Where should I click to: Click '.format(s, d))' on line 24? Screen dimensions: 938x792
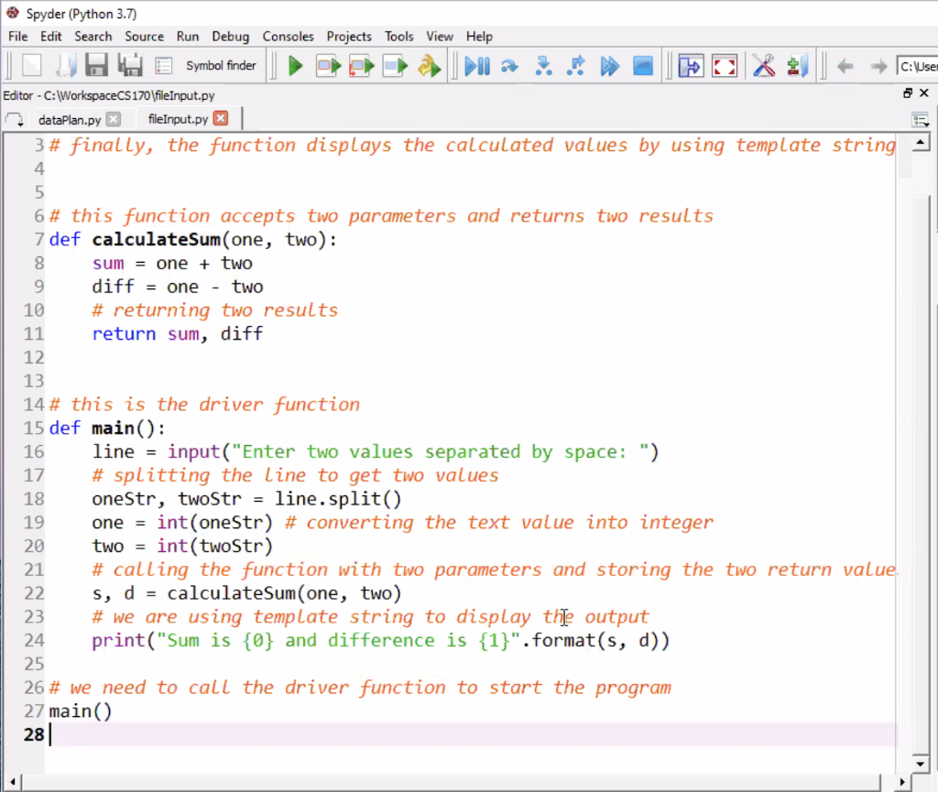(x=595, y=641)
